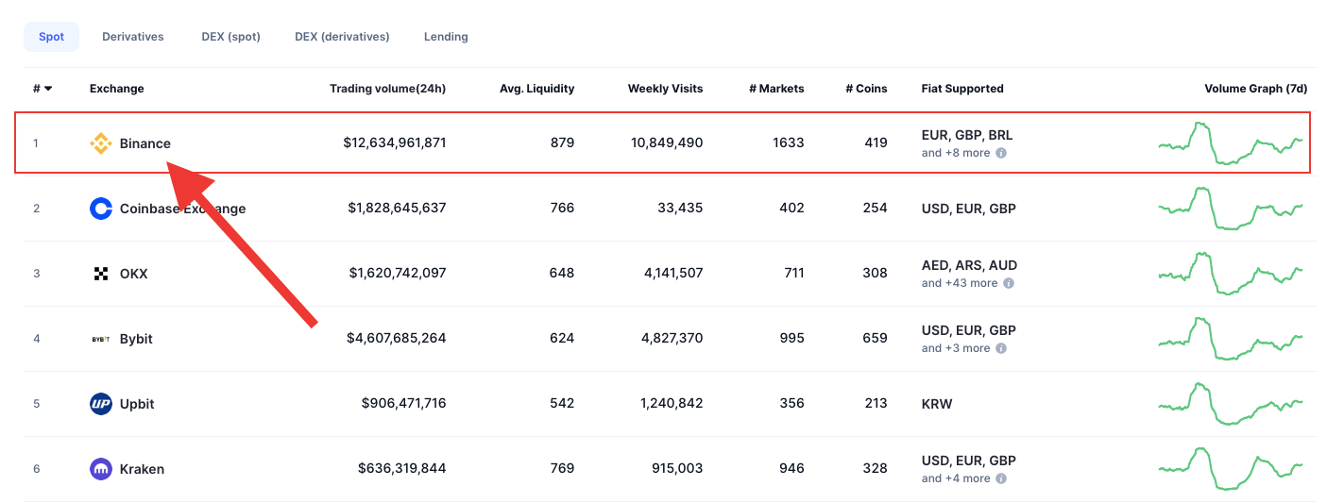Select Coinbase volume $1,828,645,637

[397, 209]
